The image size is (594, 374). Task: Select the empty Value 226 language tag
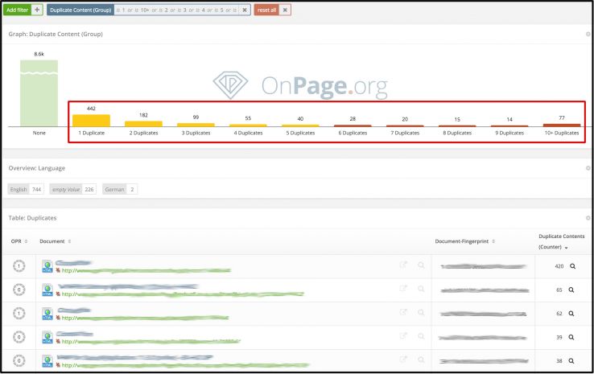click(72, 189)
